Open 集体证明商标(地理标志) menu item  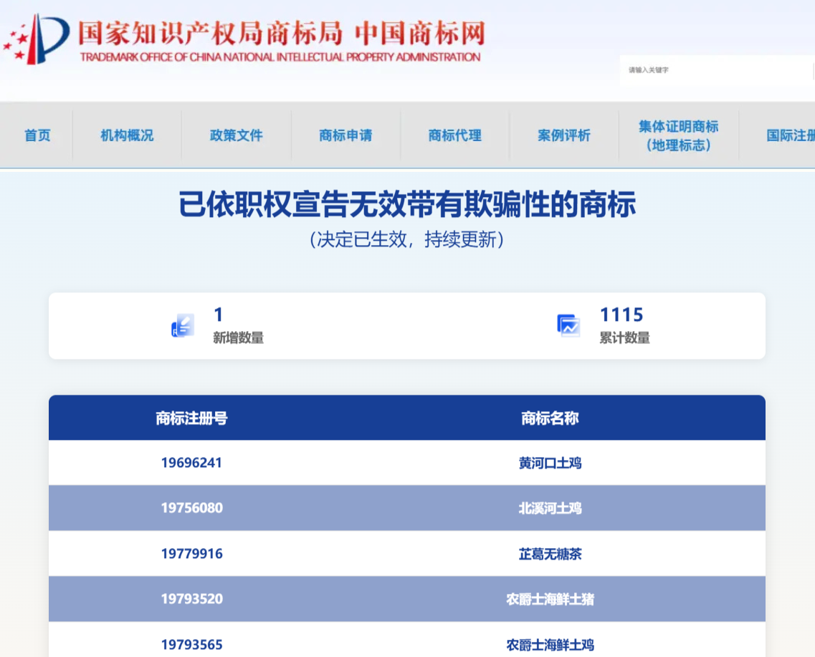click(x=678, y=135)
